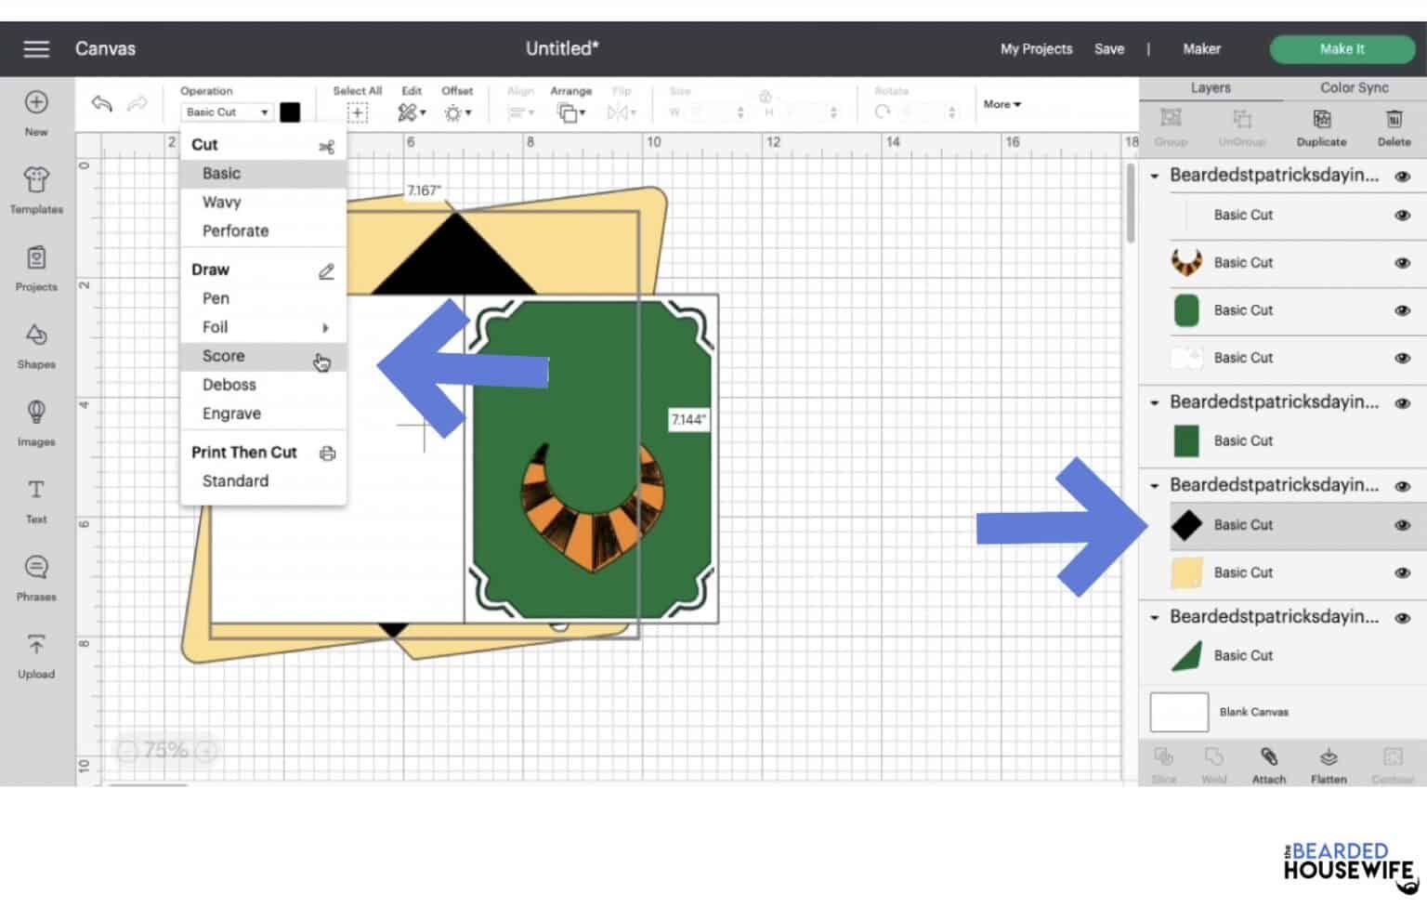The height and width of the screenshot is (907, 1427).
Task: Hide the black diamond Basic Cut layer
Action: (x=1404, y=525)
